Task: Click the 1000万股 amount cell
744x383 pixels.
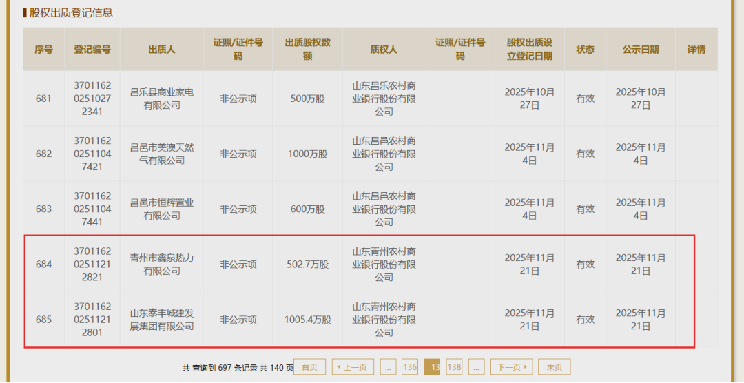Action: 307,154
